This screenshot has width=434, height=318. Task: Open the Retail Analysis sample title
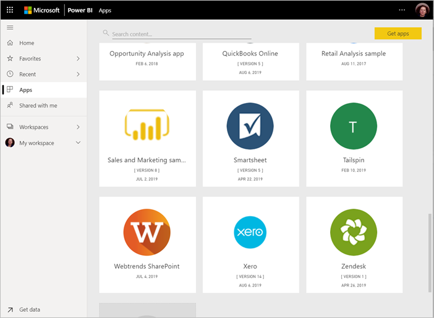(x=354, y=53)
